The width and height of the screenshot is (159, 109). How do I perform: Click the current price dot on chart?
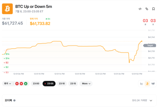[x=142, y=41]
